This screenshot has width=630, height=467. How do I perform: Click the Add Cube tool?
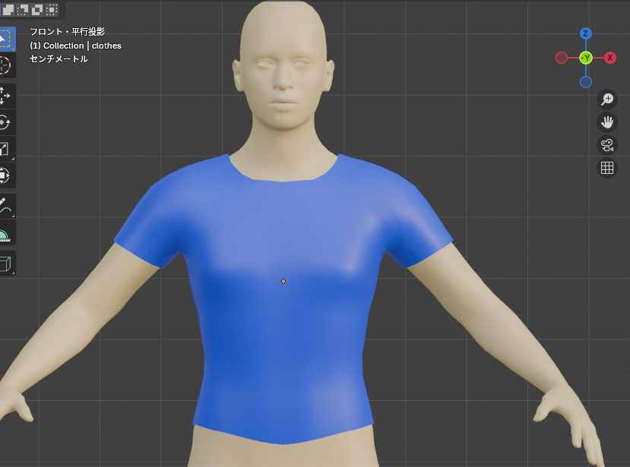tap(5, 263)
